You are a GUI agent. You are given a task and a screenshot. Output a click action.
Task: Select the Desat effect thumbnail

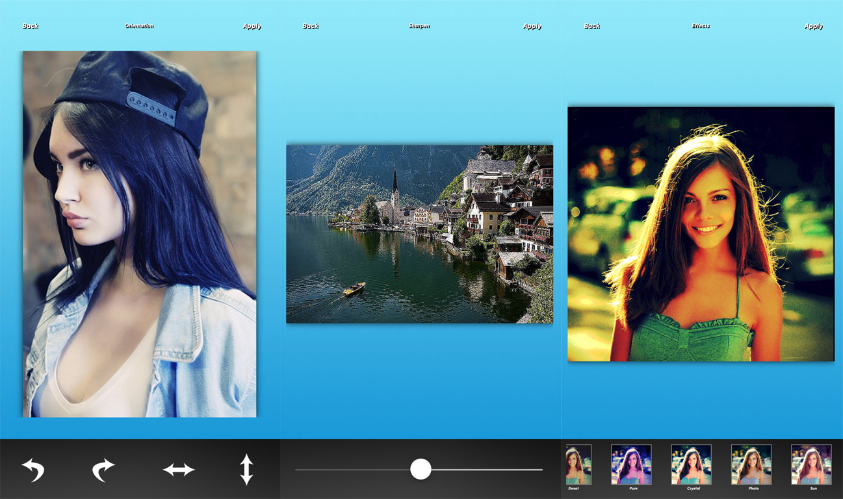pyautogui.click(x=577, y=464)
